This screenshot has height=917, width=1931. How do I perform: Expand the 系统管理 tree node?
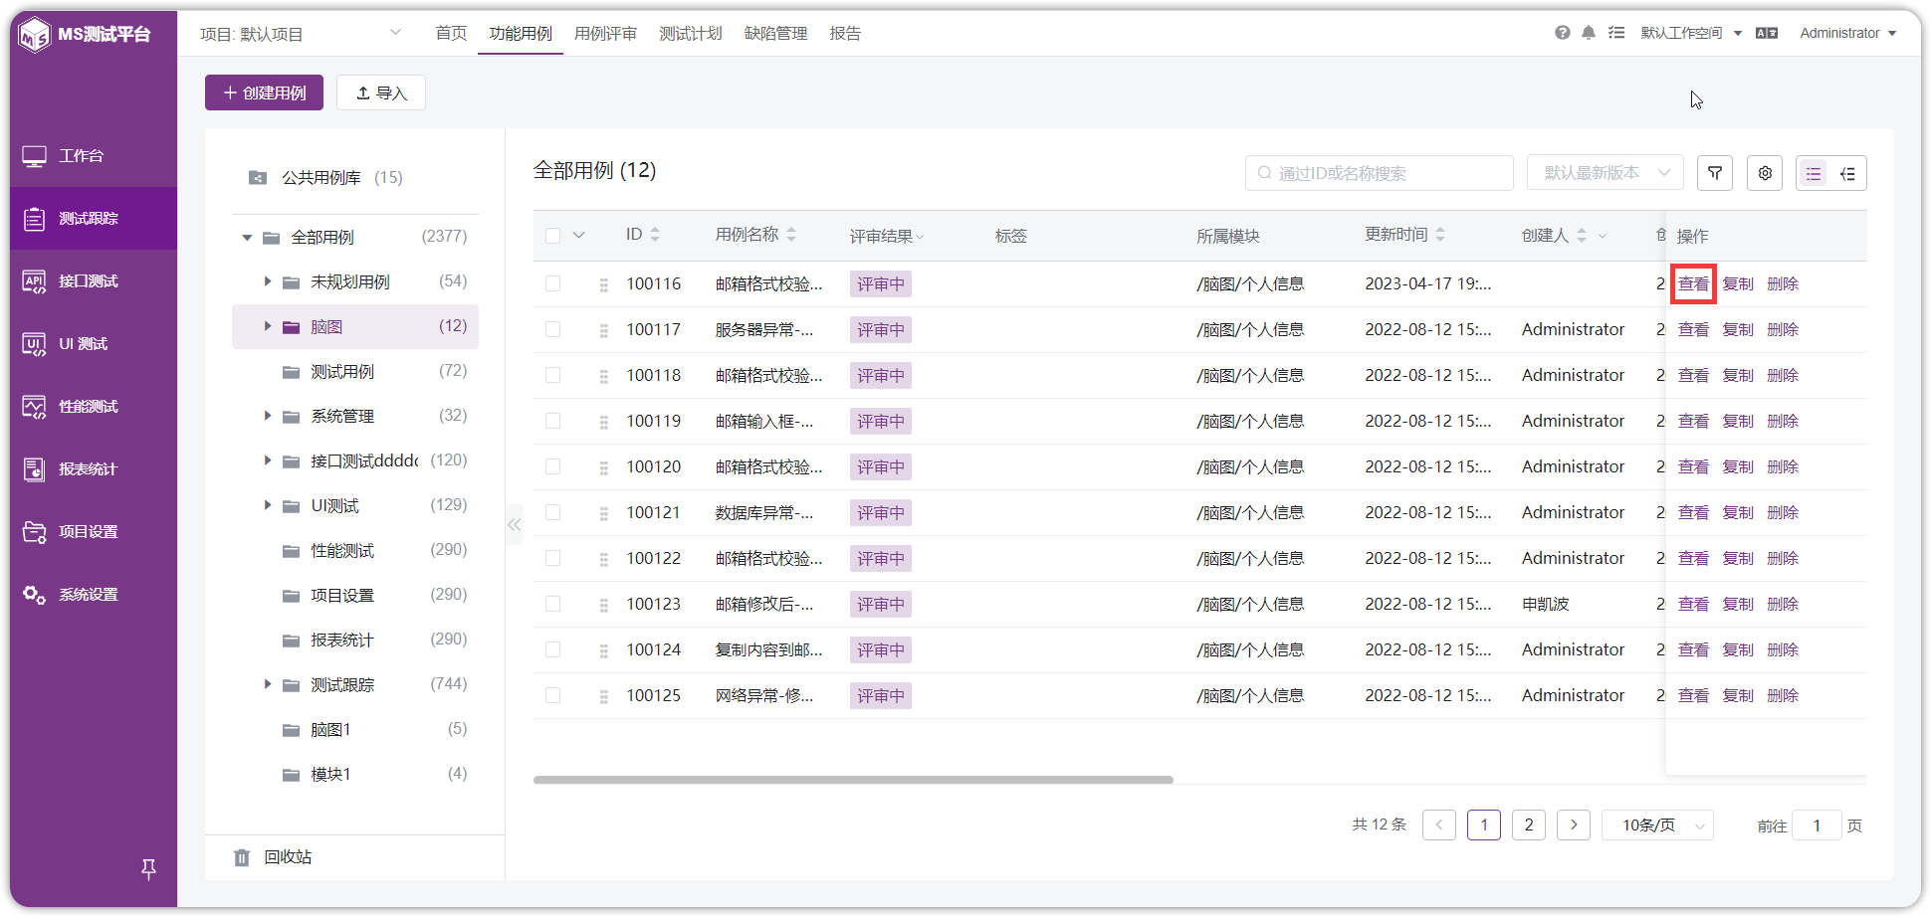[x=267, y=416]
